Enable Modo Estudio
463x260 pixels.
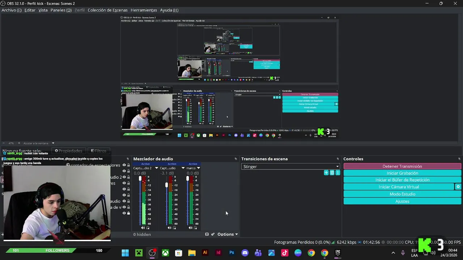pos(402,194)
